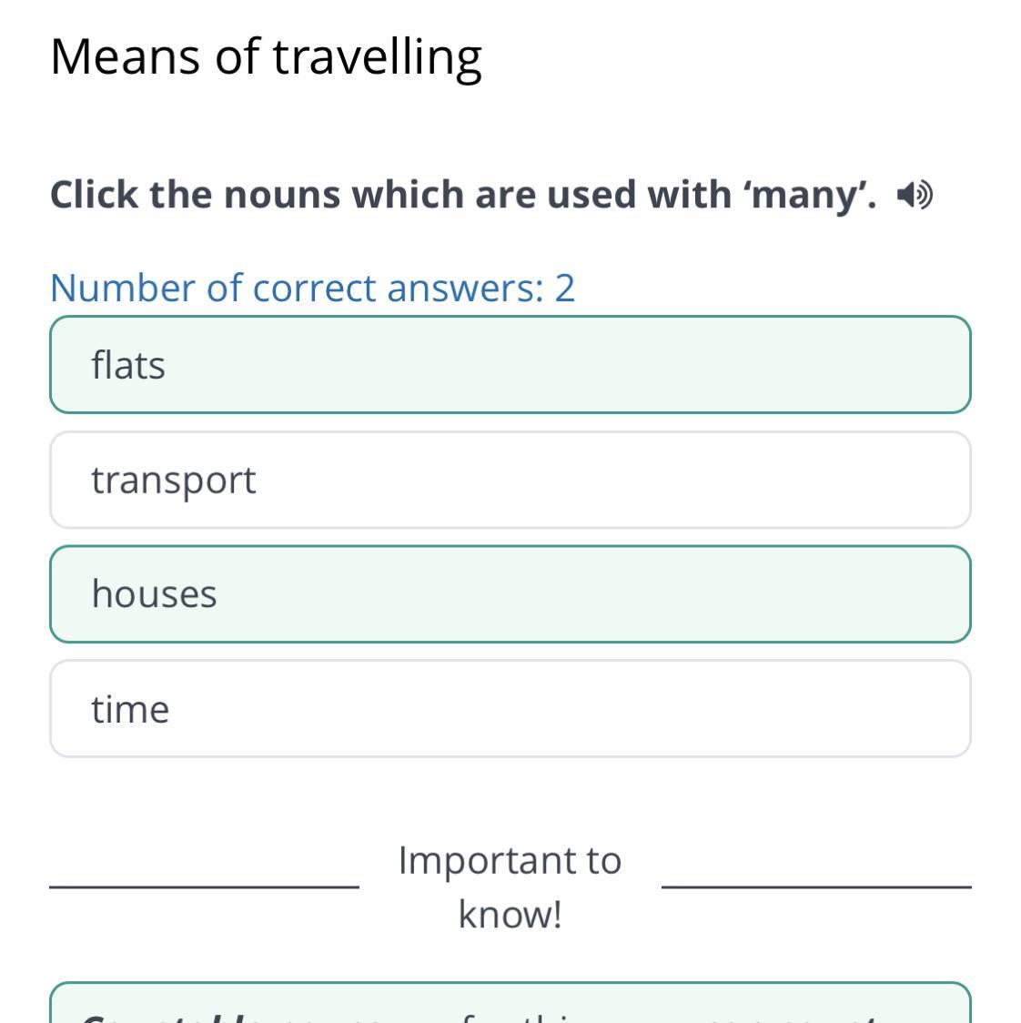Screen dimensions: 1021x1023
Task: Click the line right of 'Important to know!'
Action: (x=816, y=886)
